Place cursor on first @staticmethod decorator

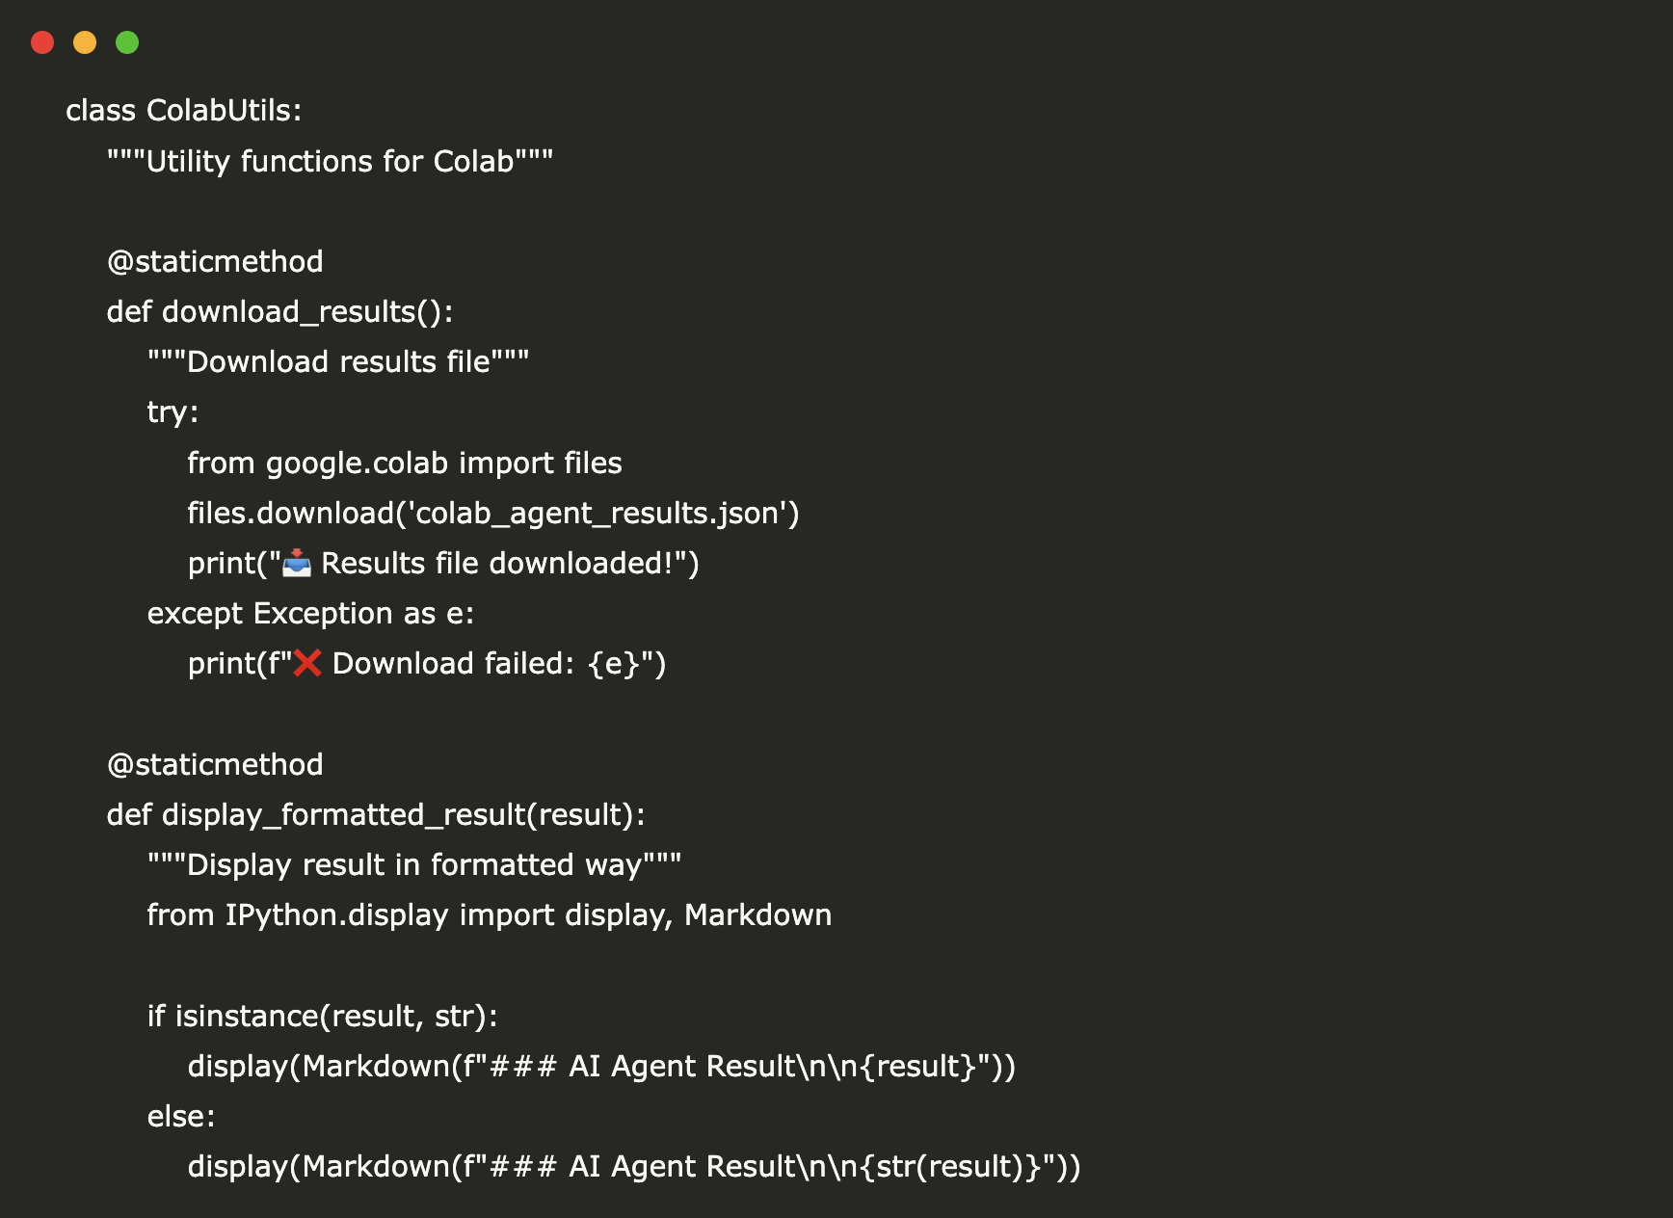215,261
